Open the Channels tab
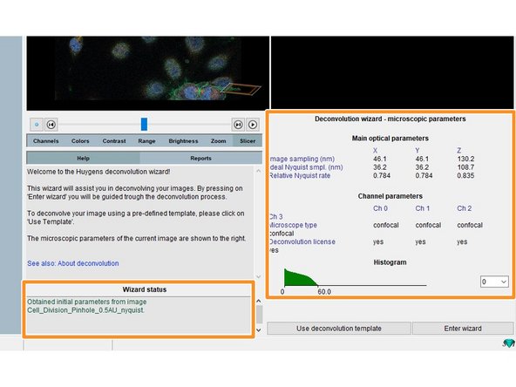This screenshot has height=387, width=516. 45,141
